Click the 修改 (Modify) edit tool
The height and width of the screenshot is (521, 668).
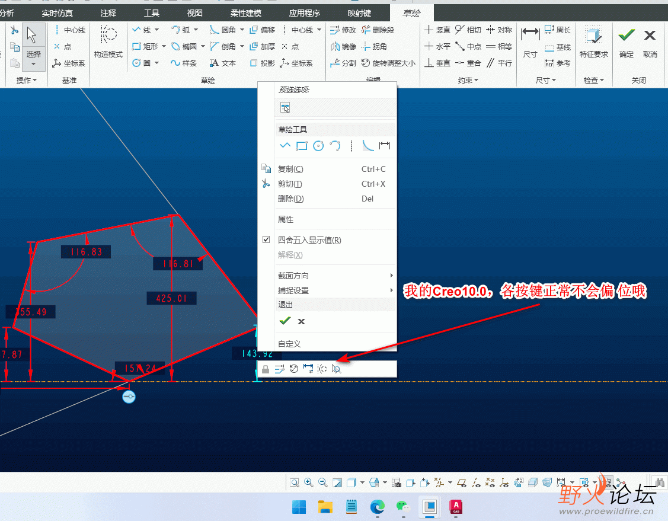[343, 30]
